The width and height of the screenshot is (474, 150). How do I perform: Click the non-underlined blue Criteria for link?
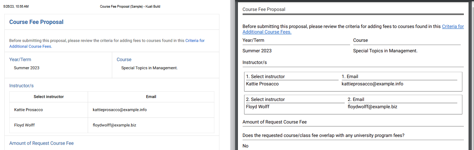[195, 41]
